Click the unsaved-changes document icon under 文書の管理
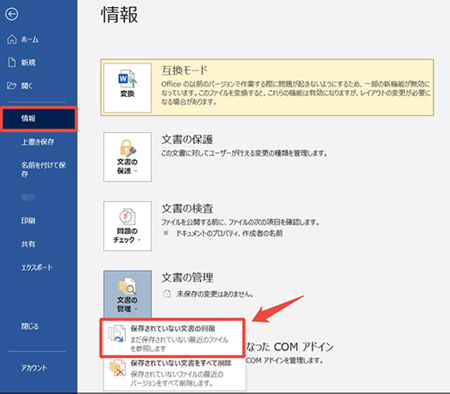Image resolution: width=450 pixels, height=394 pixels. (x=167, y=294)
